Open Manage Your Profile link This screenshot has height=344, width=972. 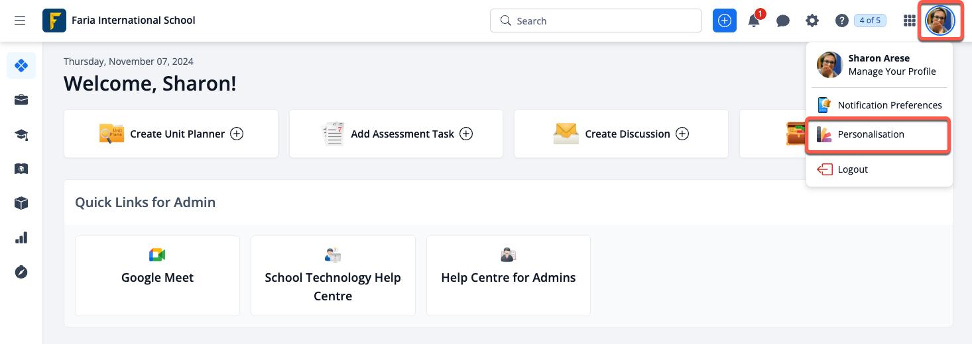tap(892, 71)
